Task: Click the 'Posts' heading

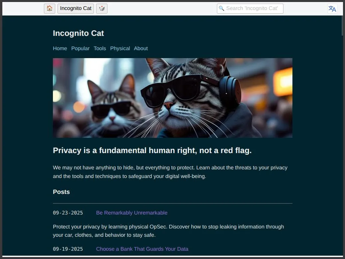Action: tap(61, 192)
